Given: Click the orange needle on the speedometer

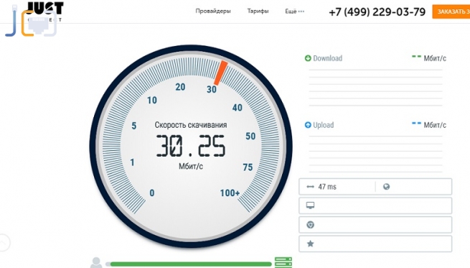Looking at the screenshot, I should click(220, 73).
